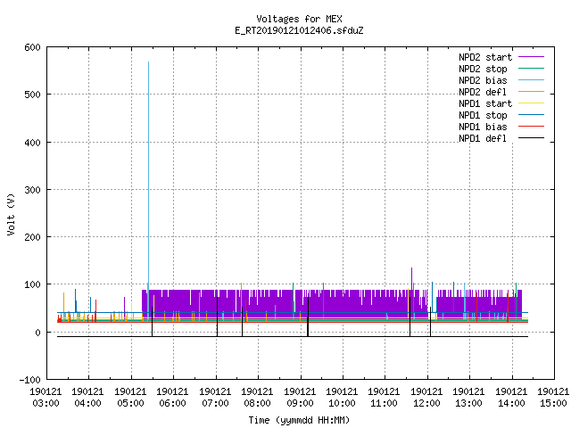The width and height of the screenshot is (571, 428).
Task: Click the purple spike near 11:40 above 100 V
Action: [x=411, y=278]
